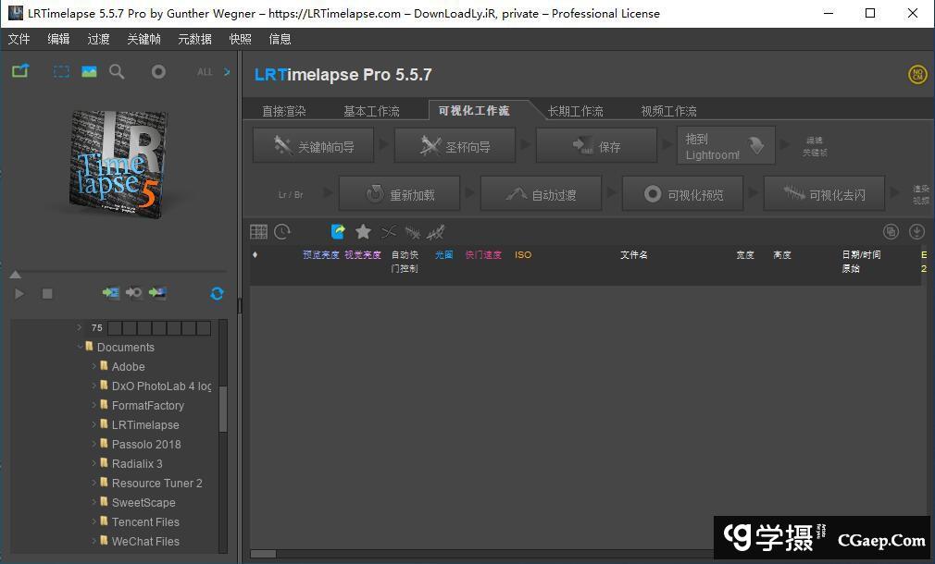Click the clock history icon
Image resolution: width=935 pixels, height=564 pixels.
pos(282,232)
